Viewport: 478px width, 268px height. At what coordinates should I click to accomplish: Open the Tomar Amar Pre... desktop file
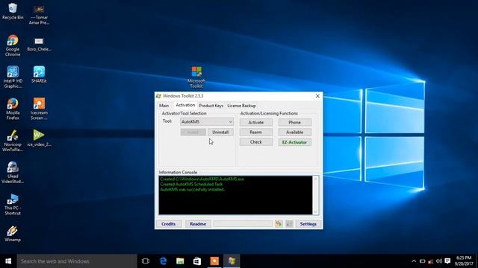point(39,14)
